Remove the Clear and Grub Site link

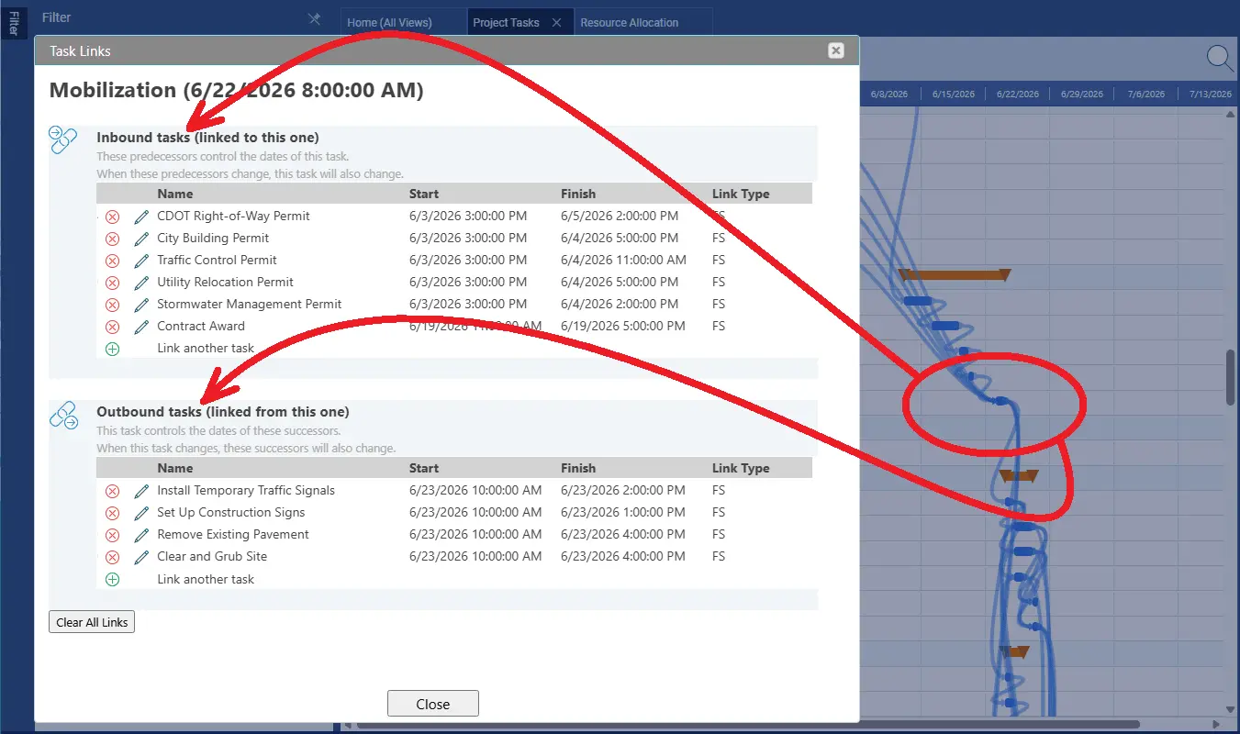[112, 558]
